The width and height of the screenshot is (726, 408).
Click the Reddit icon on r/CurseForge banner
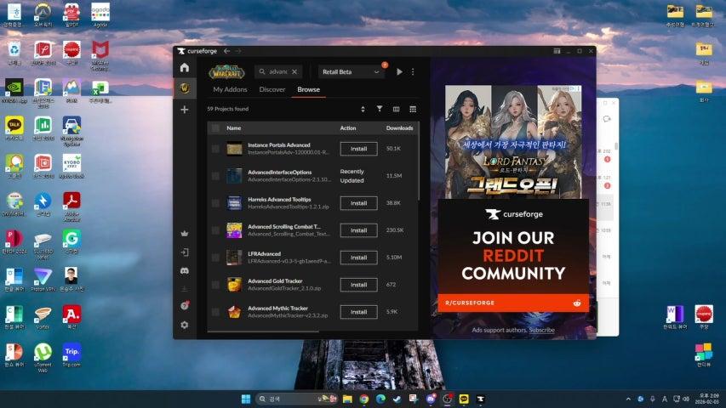pos(577,303)
